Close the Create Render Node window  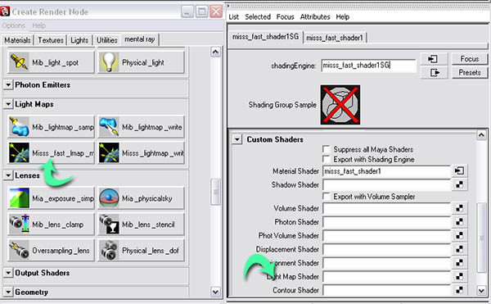(x=216, y=12)
